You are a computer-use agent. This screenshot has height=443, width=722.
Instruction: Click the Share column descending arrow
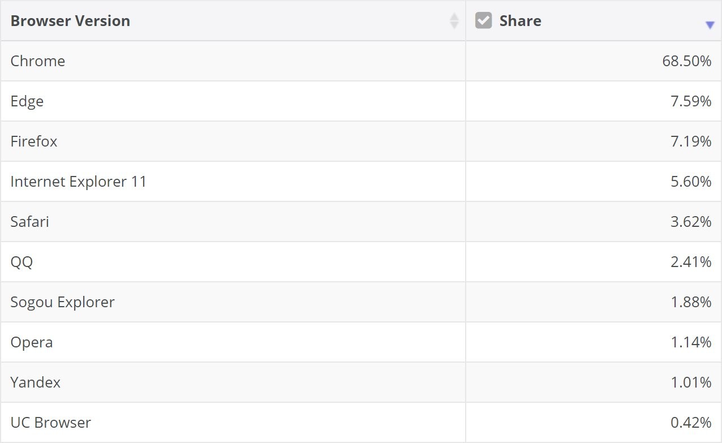tap(710, 25)
